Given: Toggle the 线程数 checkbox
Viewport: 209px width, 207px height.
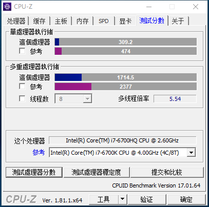Looking at the screenshot, I should [x=22, y=99].
